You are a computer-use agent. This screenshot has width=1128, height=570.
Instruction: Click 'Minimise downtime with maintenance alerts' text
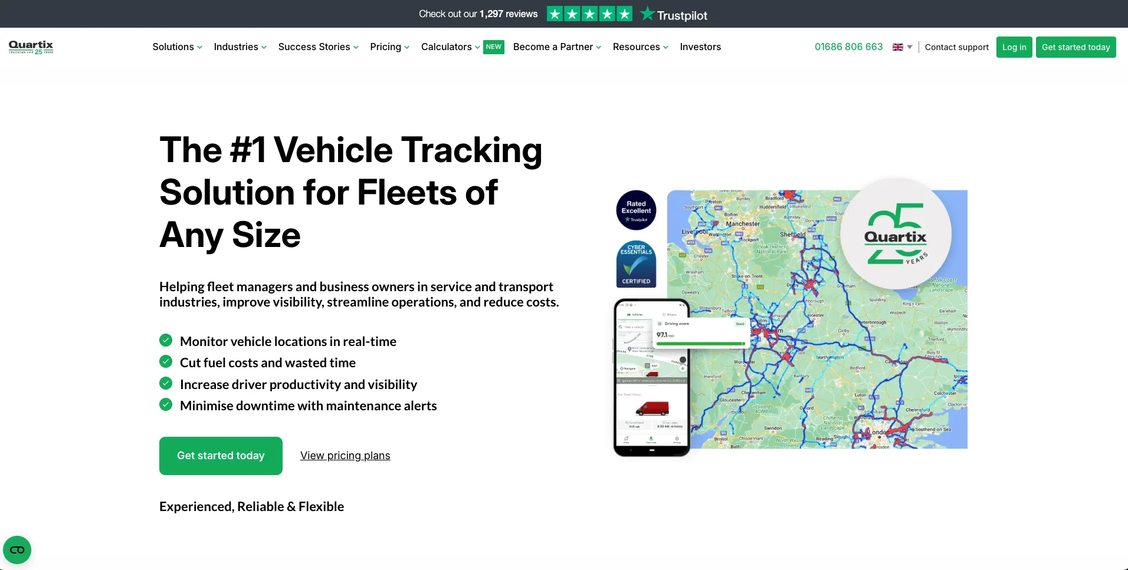click(309, 406)
